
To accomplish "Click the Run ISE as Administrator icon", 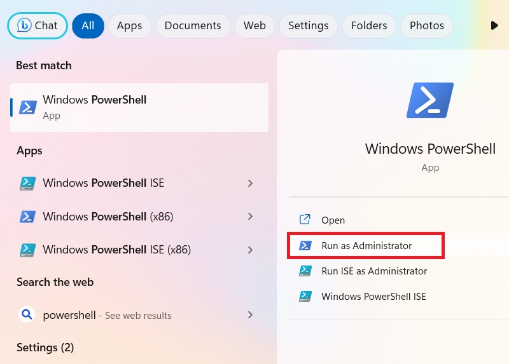I will tap(305, 271).
